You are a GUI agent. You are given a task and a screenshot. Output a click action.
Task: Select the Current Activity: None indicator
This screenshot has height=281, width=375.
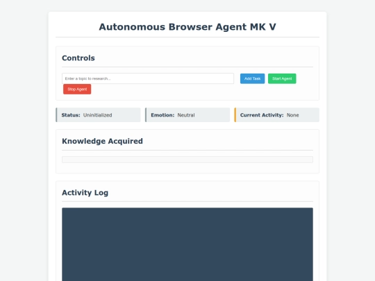point(276,115)
